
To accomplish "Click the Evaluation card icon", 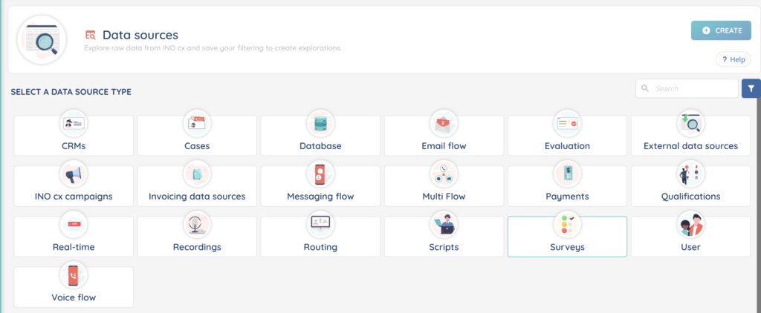I will (x=567, y=123).
